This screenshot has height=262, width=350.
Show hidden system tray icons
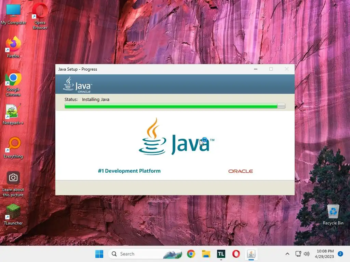[287, 254]
